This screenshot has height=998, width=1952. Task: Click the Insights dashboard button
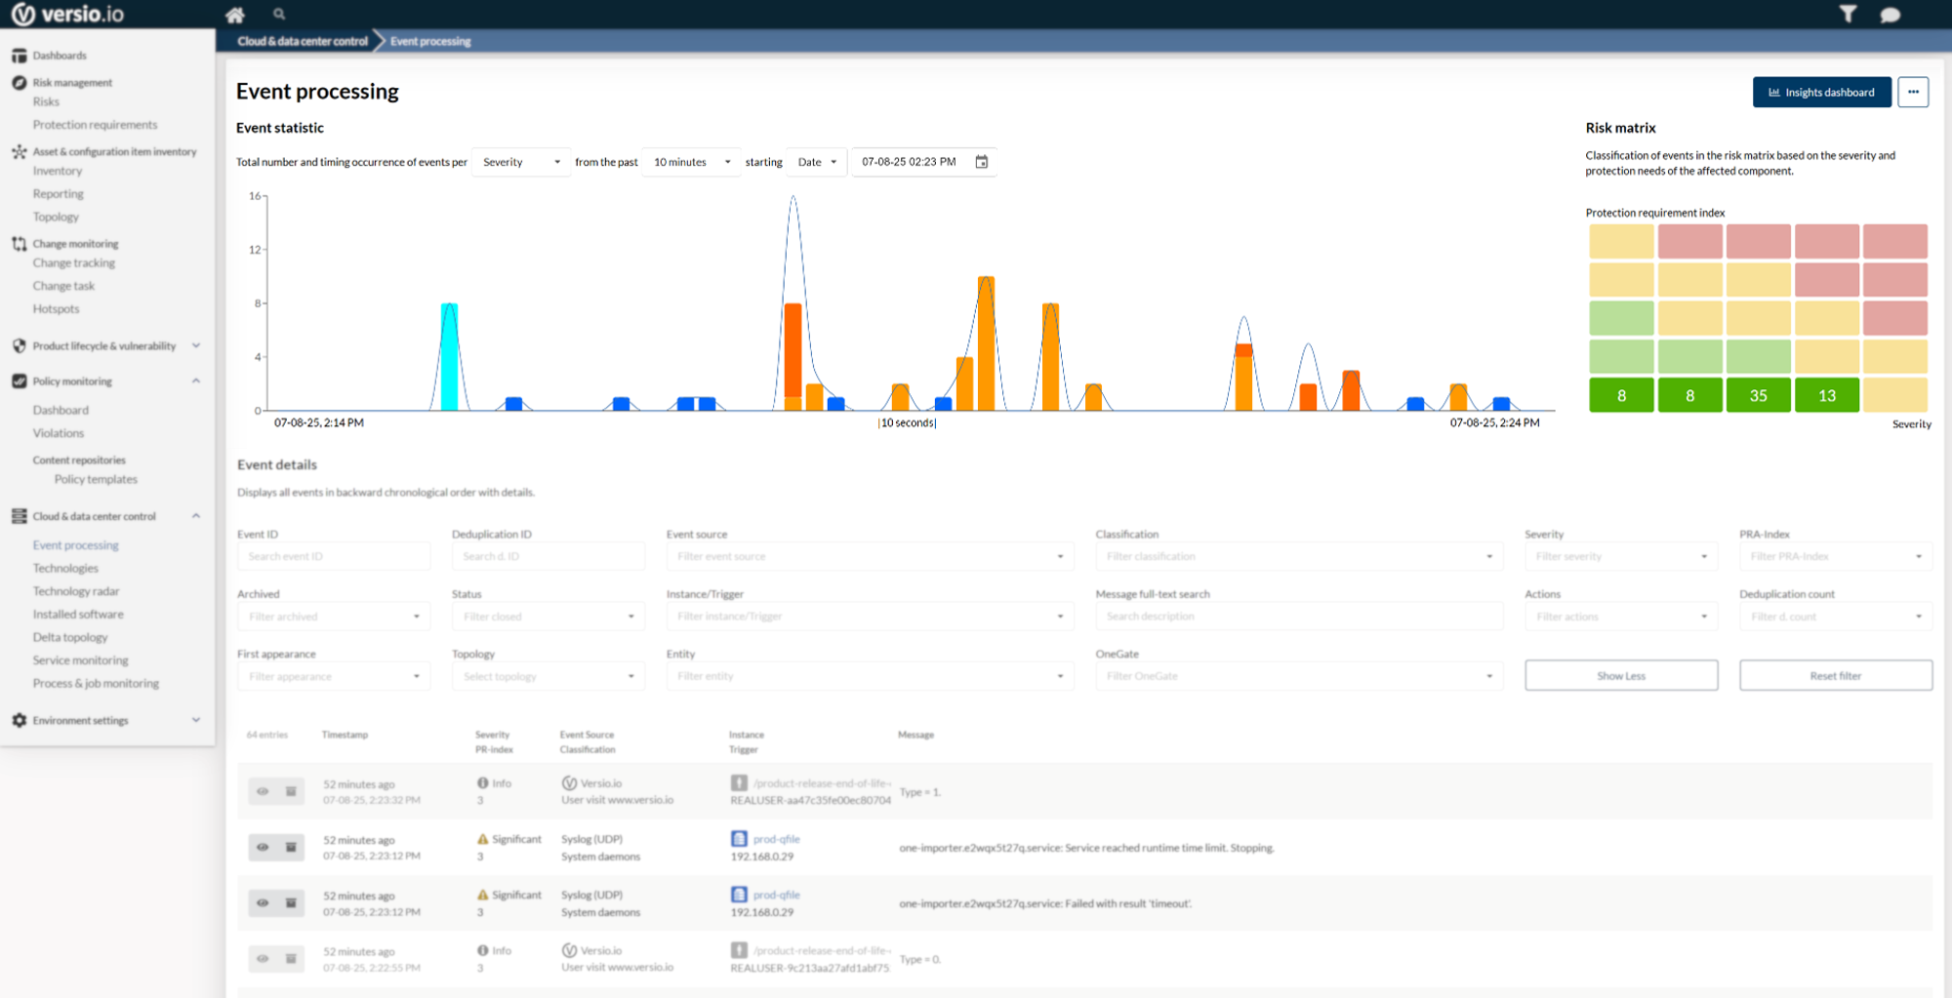[x=1821, y=92]
